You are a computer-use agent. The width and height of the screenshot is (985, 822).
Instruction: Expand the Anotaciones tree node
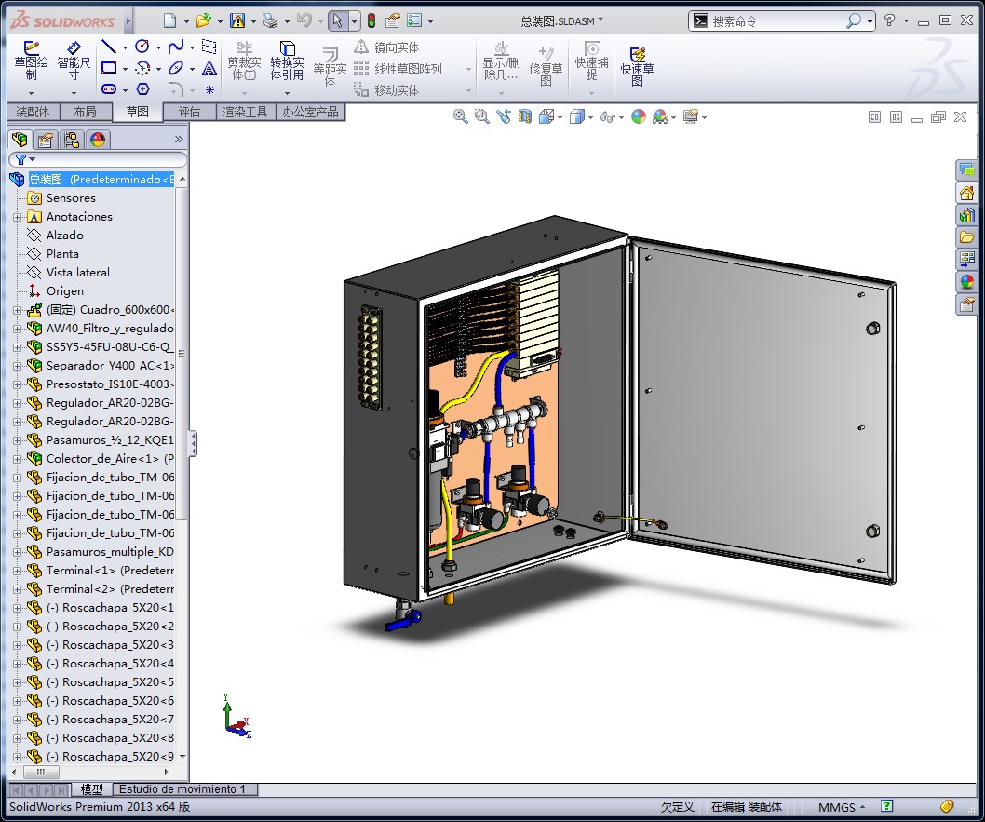(x=18, y=217)
